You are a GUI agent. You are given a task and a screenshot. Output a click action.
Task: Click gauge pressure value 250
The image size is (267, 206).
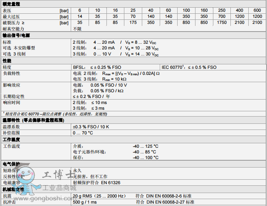tap(222, 11)
